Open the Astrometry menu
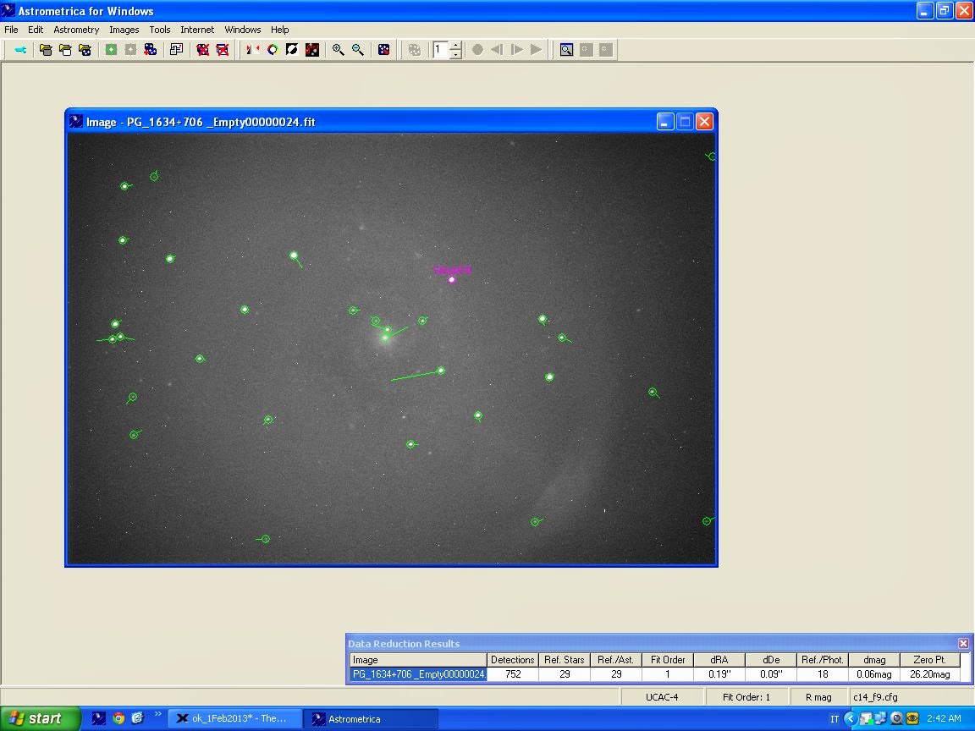This screenshot has height=731, width=975. coord(76,30)
